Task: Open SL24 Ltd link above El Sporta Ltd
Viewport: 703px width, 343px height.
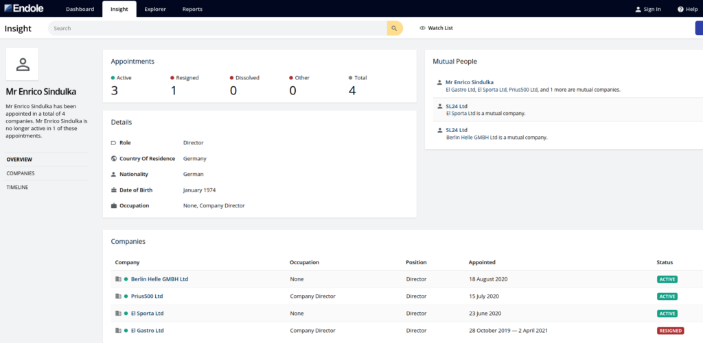Action: (x=457, y=106)
